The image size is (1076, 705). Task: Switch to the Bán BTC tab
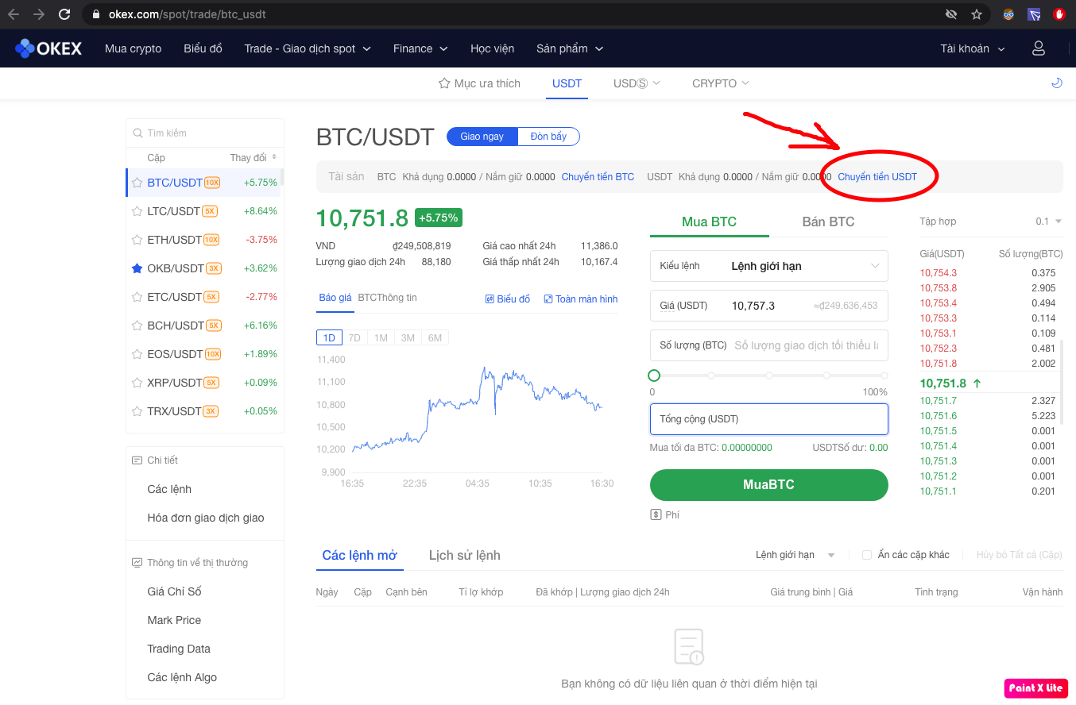(x=828, y=222)
